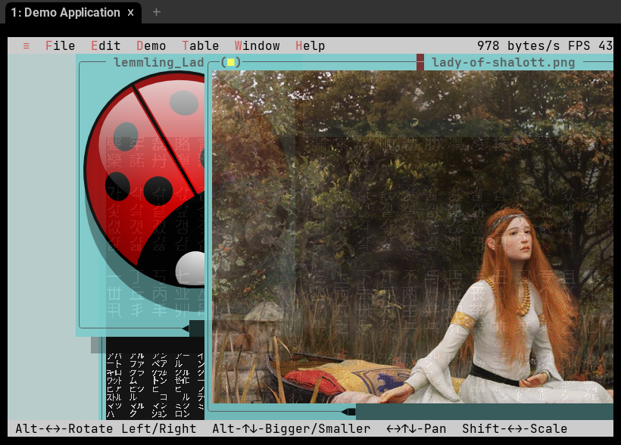The image size is (621, 445).
Task: Open the Edit menu
Action: pyautogui.click(x=106, y=46)
